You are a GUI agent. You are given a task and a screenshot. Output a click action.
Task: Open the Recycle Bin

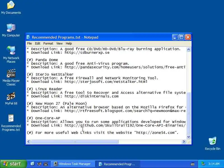[x=213, y=144]
